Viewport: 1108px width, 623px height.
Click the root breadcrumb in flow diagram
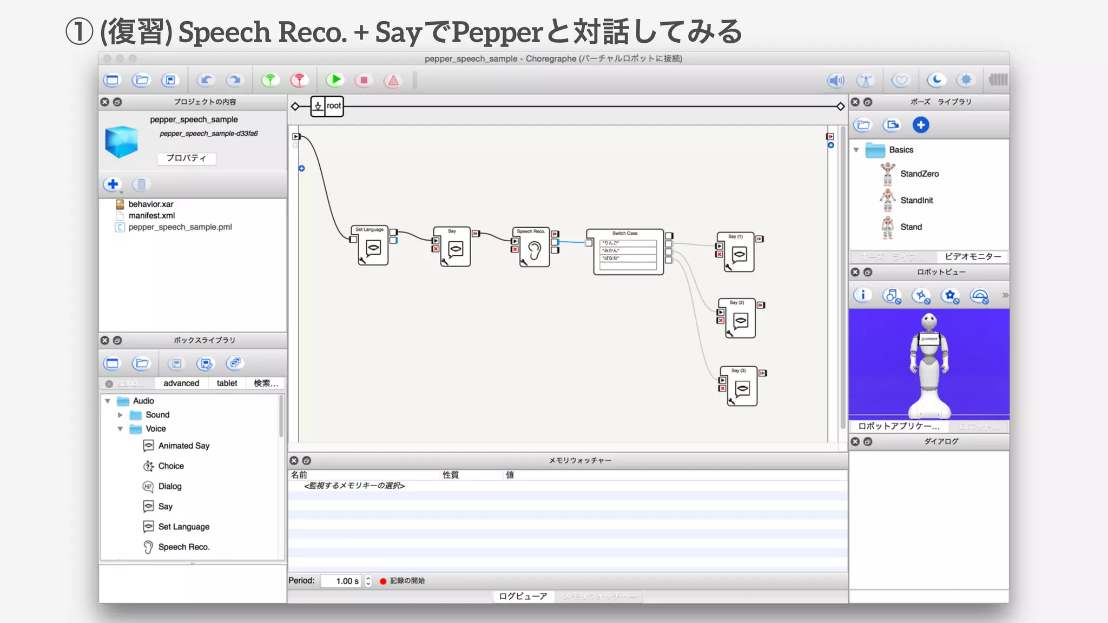[327, 106]
